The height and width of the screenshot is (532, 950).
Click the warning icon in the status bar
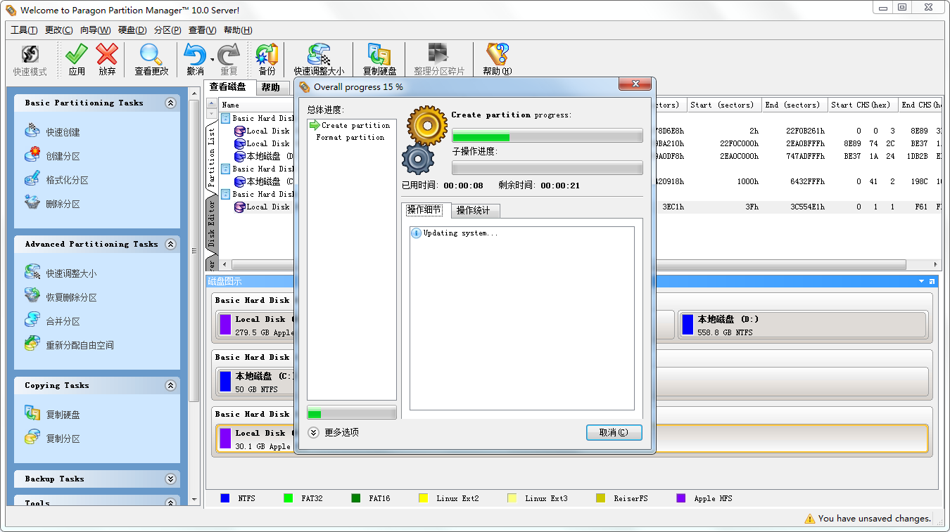(x=810, y=519)
